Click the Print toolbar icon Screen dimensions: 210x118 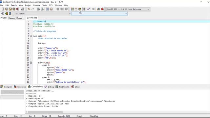(23, 9)
